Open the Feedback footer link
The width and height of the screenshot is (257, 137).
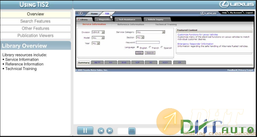[x=232, y=70]
